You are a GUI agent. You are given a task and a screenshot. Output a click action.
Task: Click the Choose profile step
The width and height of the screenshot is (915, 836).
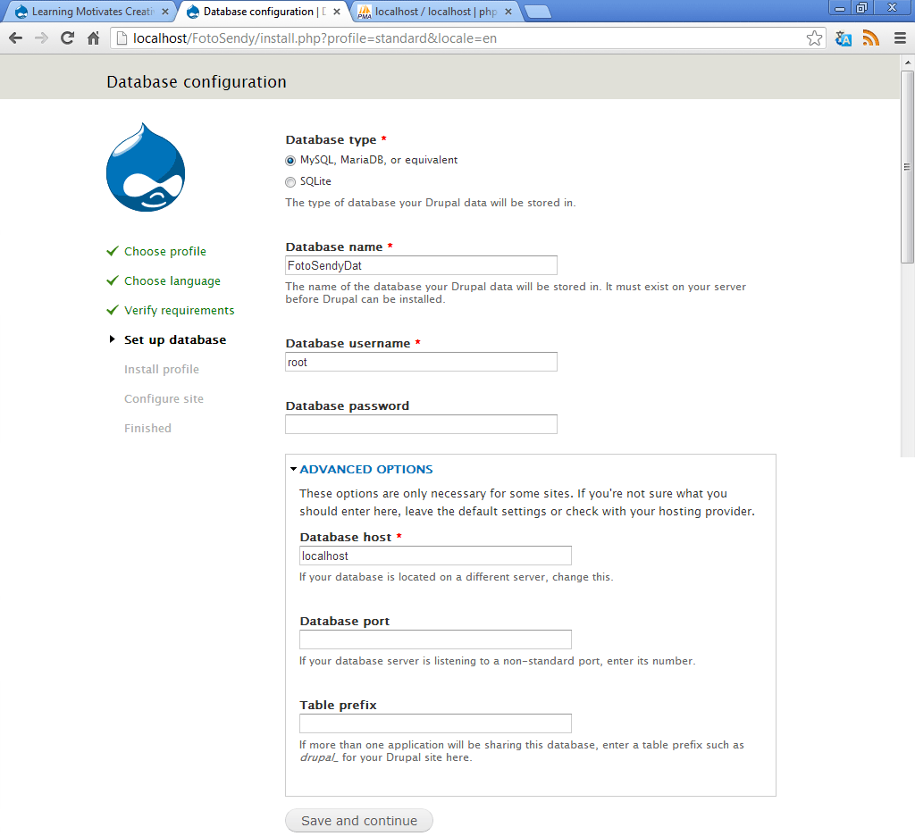(x=165, y=252)
